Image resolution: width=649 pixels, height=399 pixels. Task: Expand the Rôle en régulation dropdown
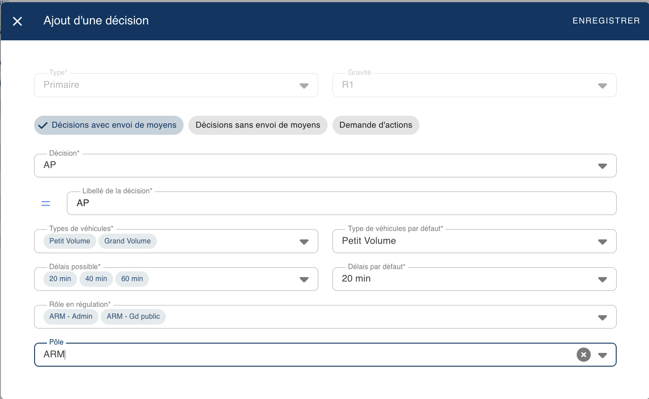coord(602,317)
